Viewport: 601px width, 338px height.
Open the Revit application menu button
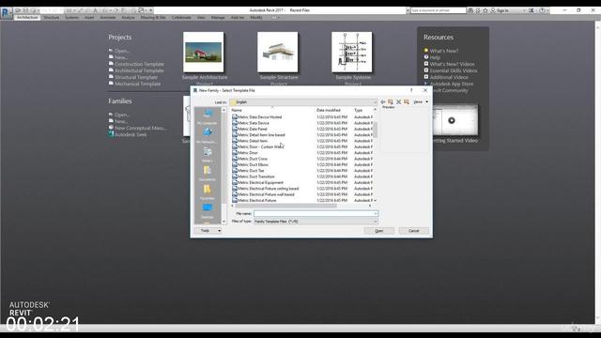(7, 12)
